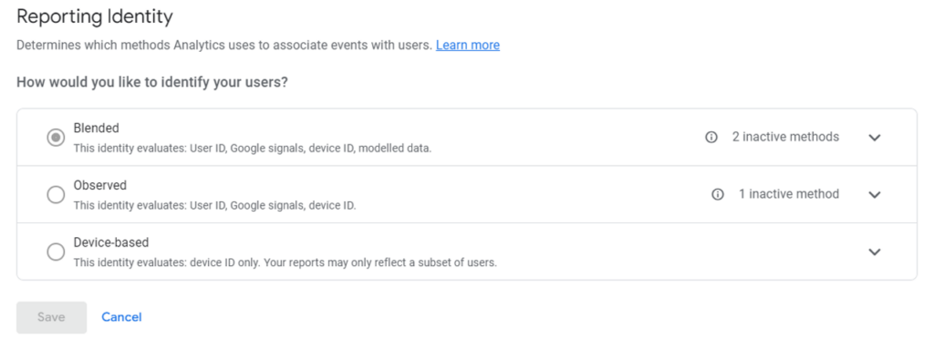Click the Device-based option title
The width and height of the screenshot is (934, 340).
(x=111, y=242)
